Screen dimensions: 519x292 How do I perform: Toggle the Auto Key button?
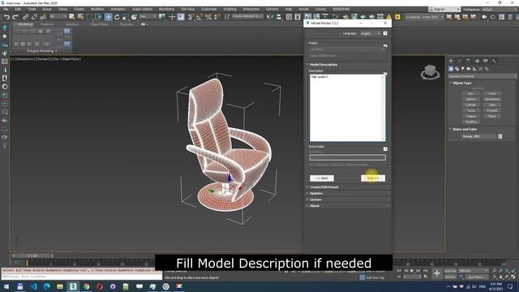(450, 271)
